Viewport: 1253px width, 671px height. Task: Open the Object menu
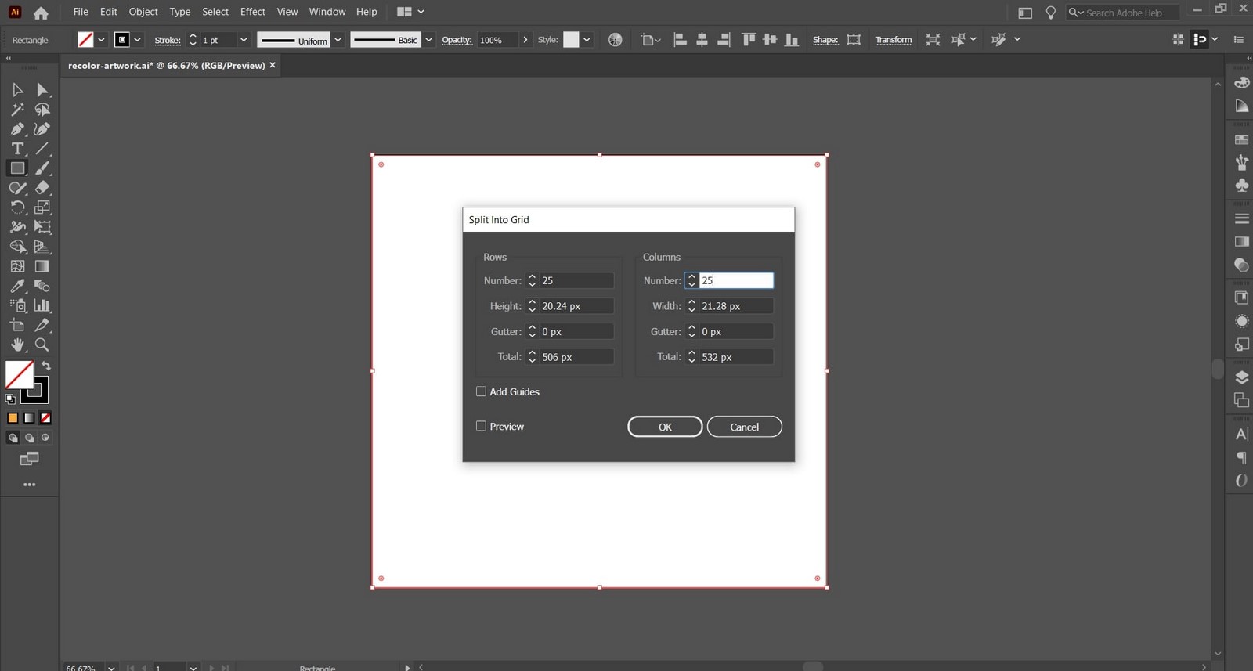(143, 12)
